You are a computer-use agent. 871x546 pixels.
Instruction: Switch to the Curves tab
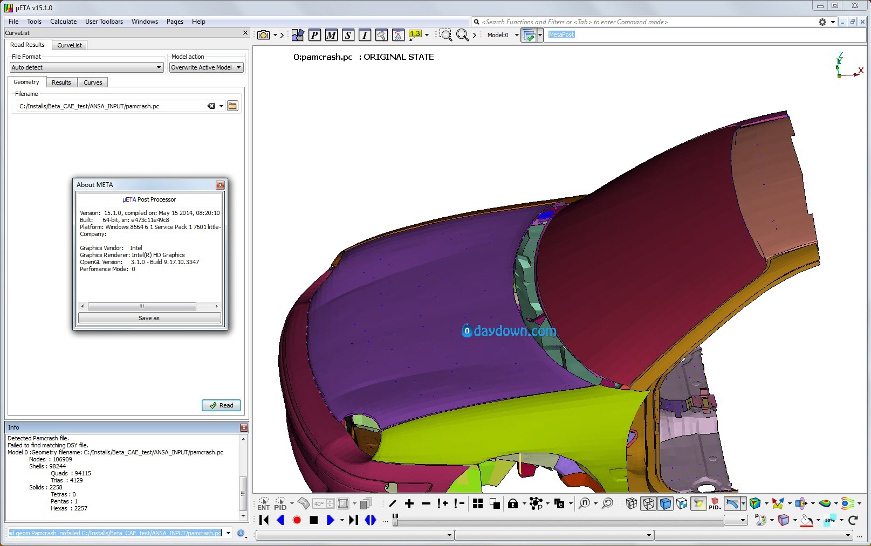pos(93,82)
